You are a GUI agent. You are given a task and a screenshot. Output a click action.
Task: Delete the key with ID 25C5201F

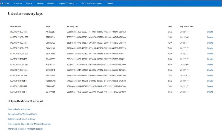[x=210, y=76]
